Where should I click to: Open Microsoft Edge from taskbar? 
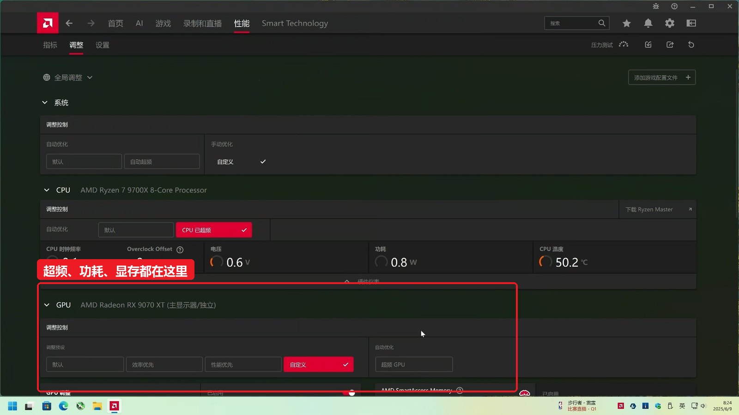63,406
